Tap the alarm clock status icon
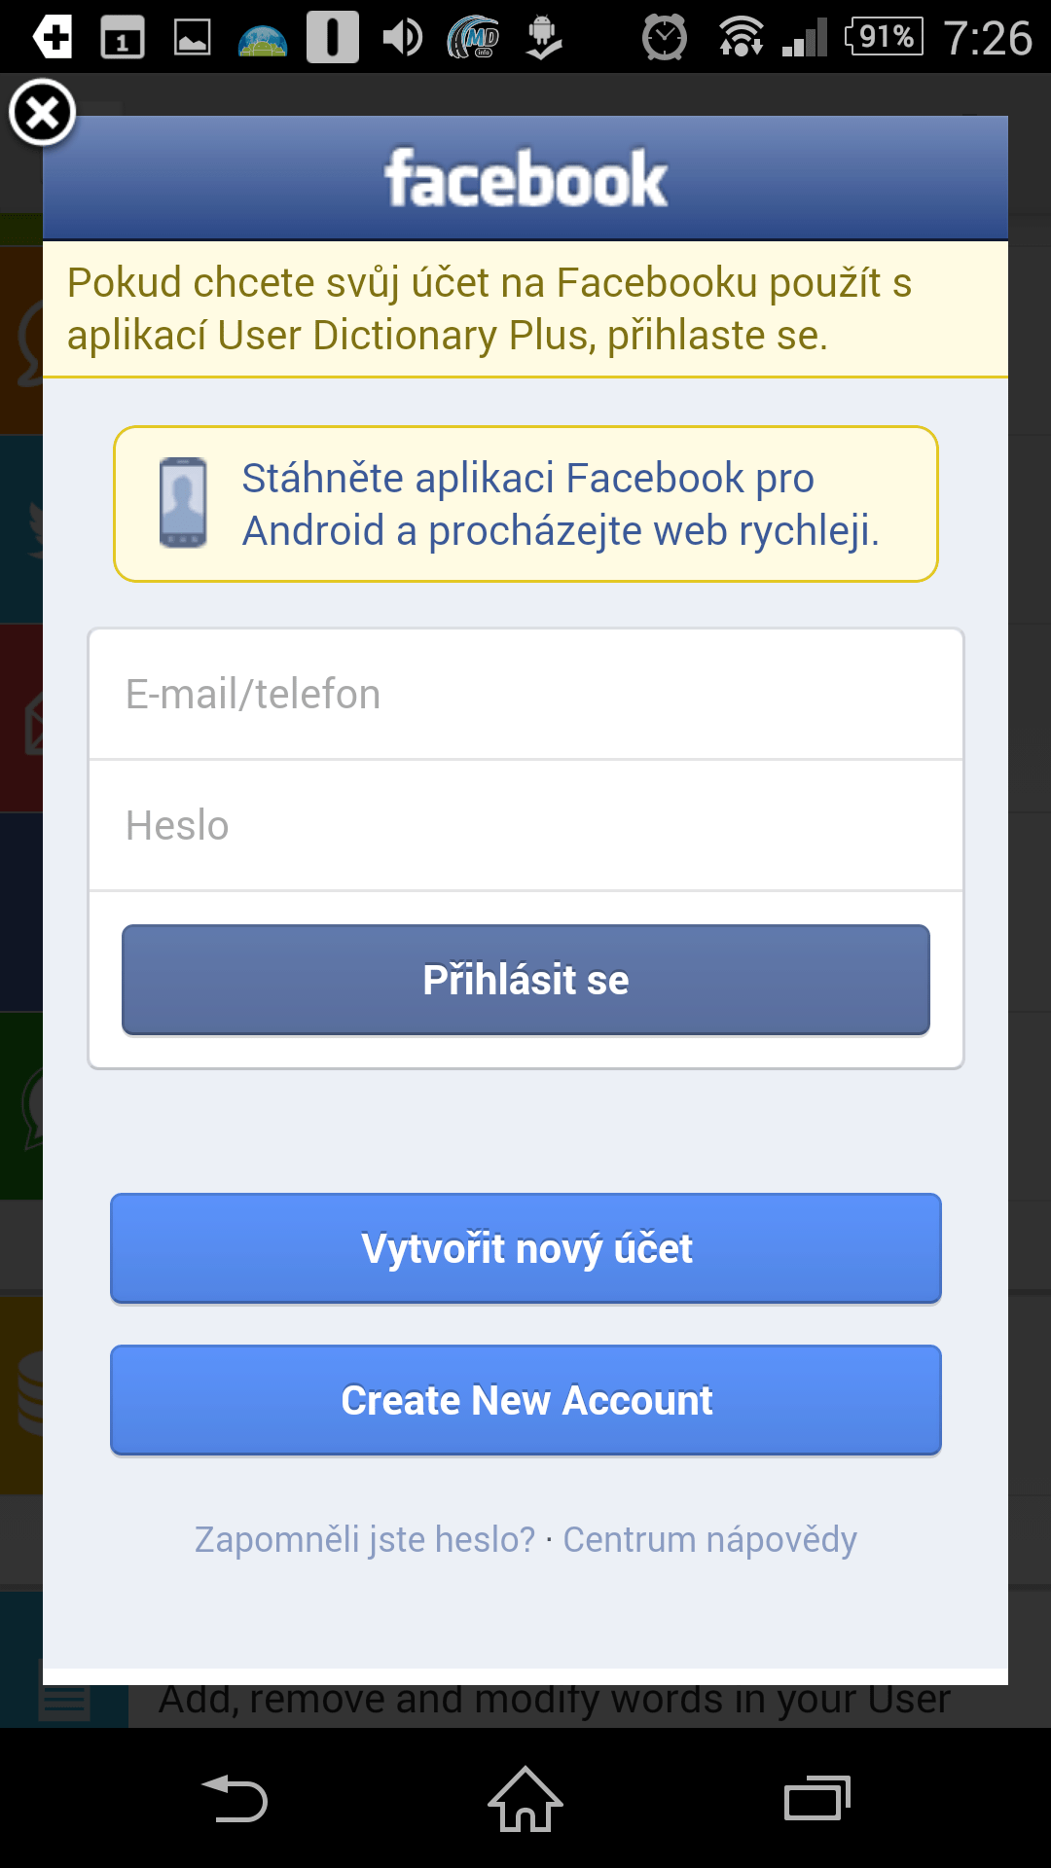1051x1868 pixels. coord(665,38)
